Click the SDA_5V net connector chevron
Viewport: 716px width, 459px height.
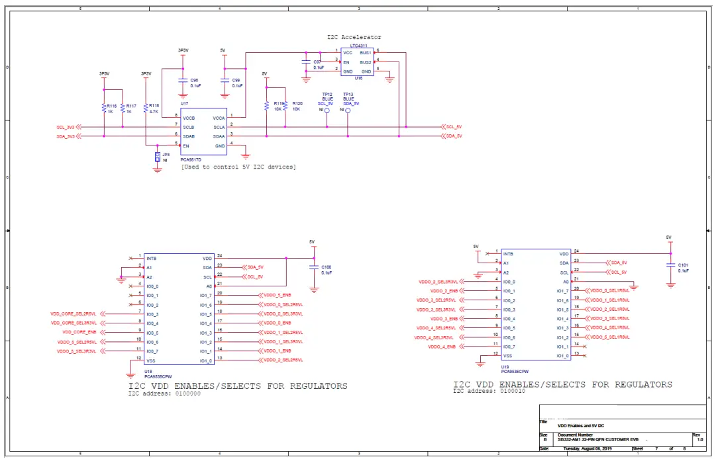point(443,136)
